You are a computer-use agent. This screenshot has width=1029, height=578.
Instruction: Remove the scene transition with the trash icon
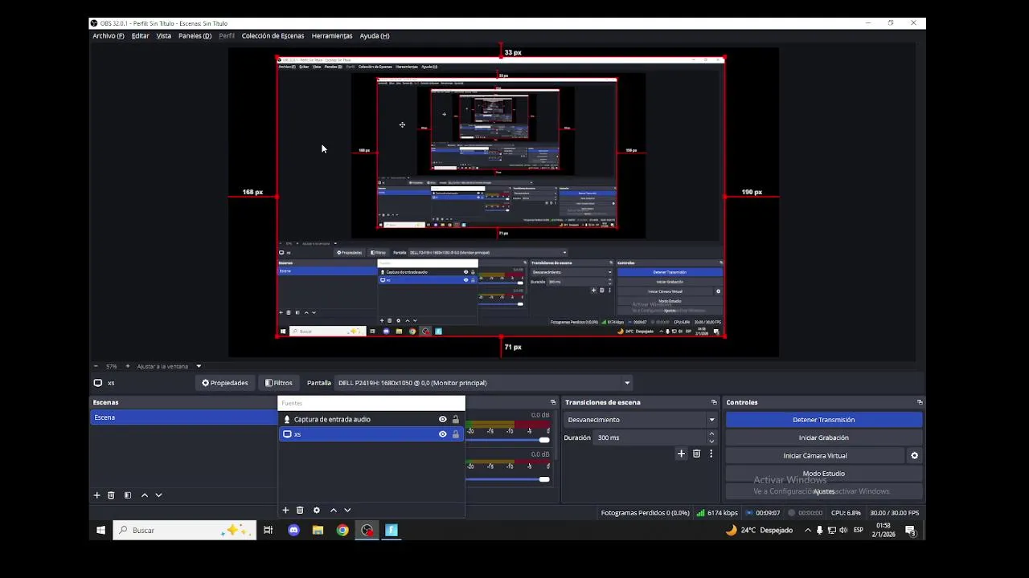[x=696, y=454]
